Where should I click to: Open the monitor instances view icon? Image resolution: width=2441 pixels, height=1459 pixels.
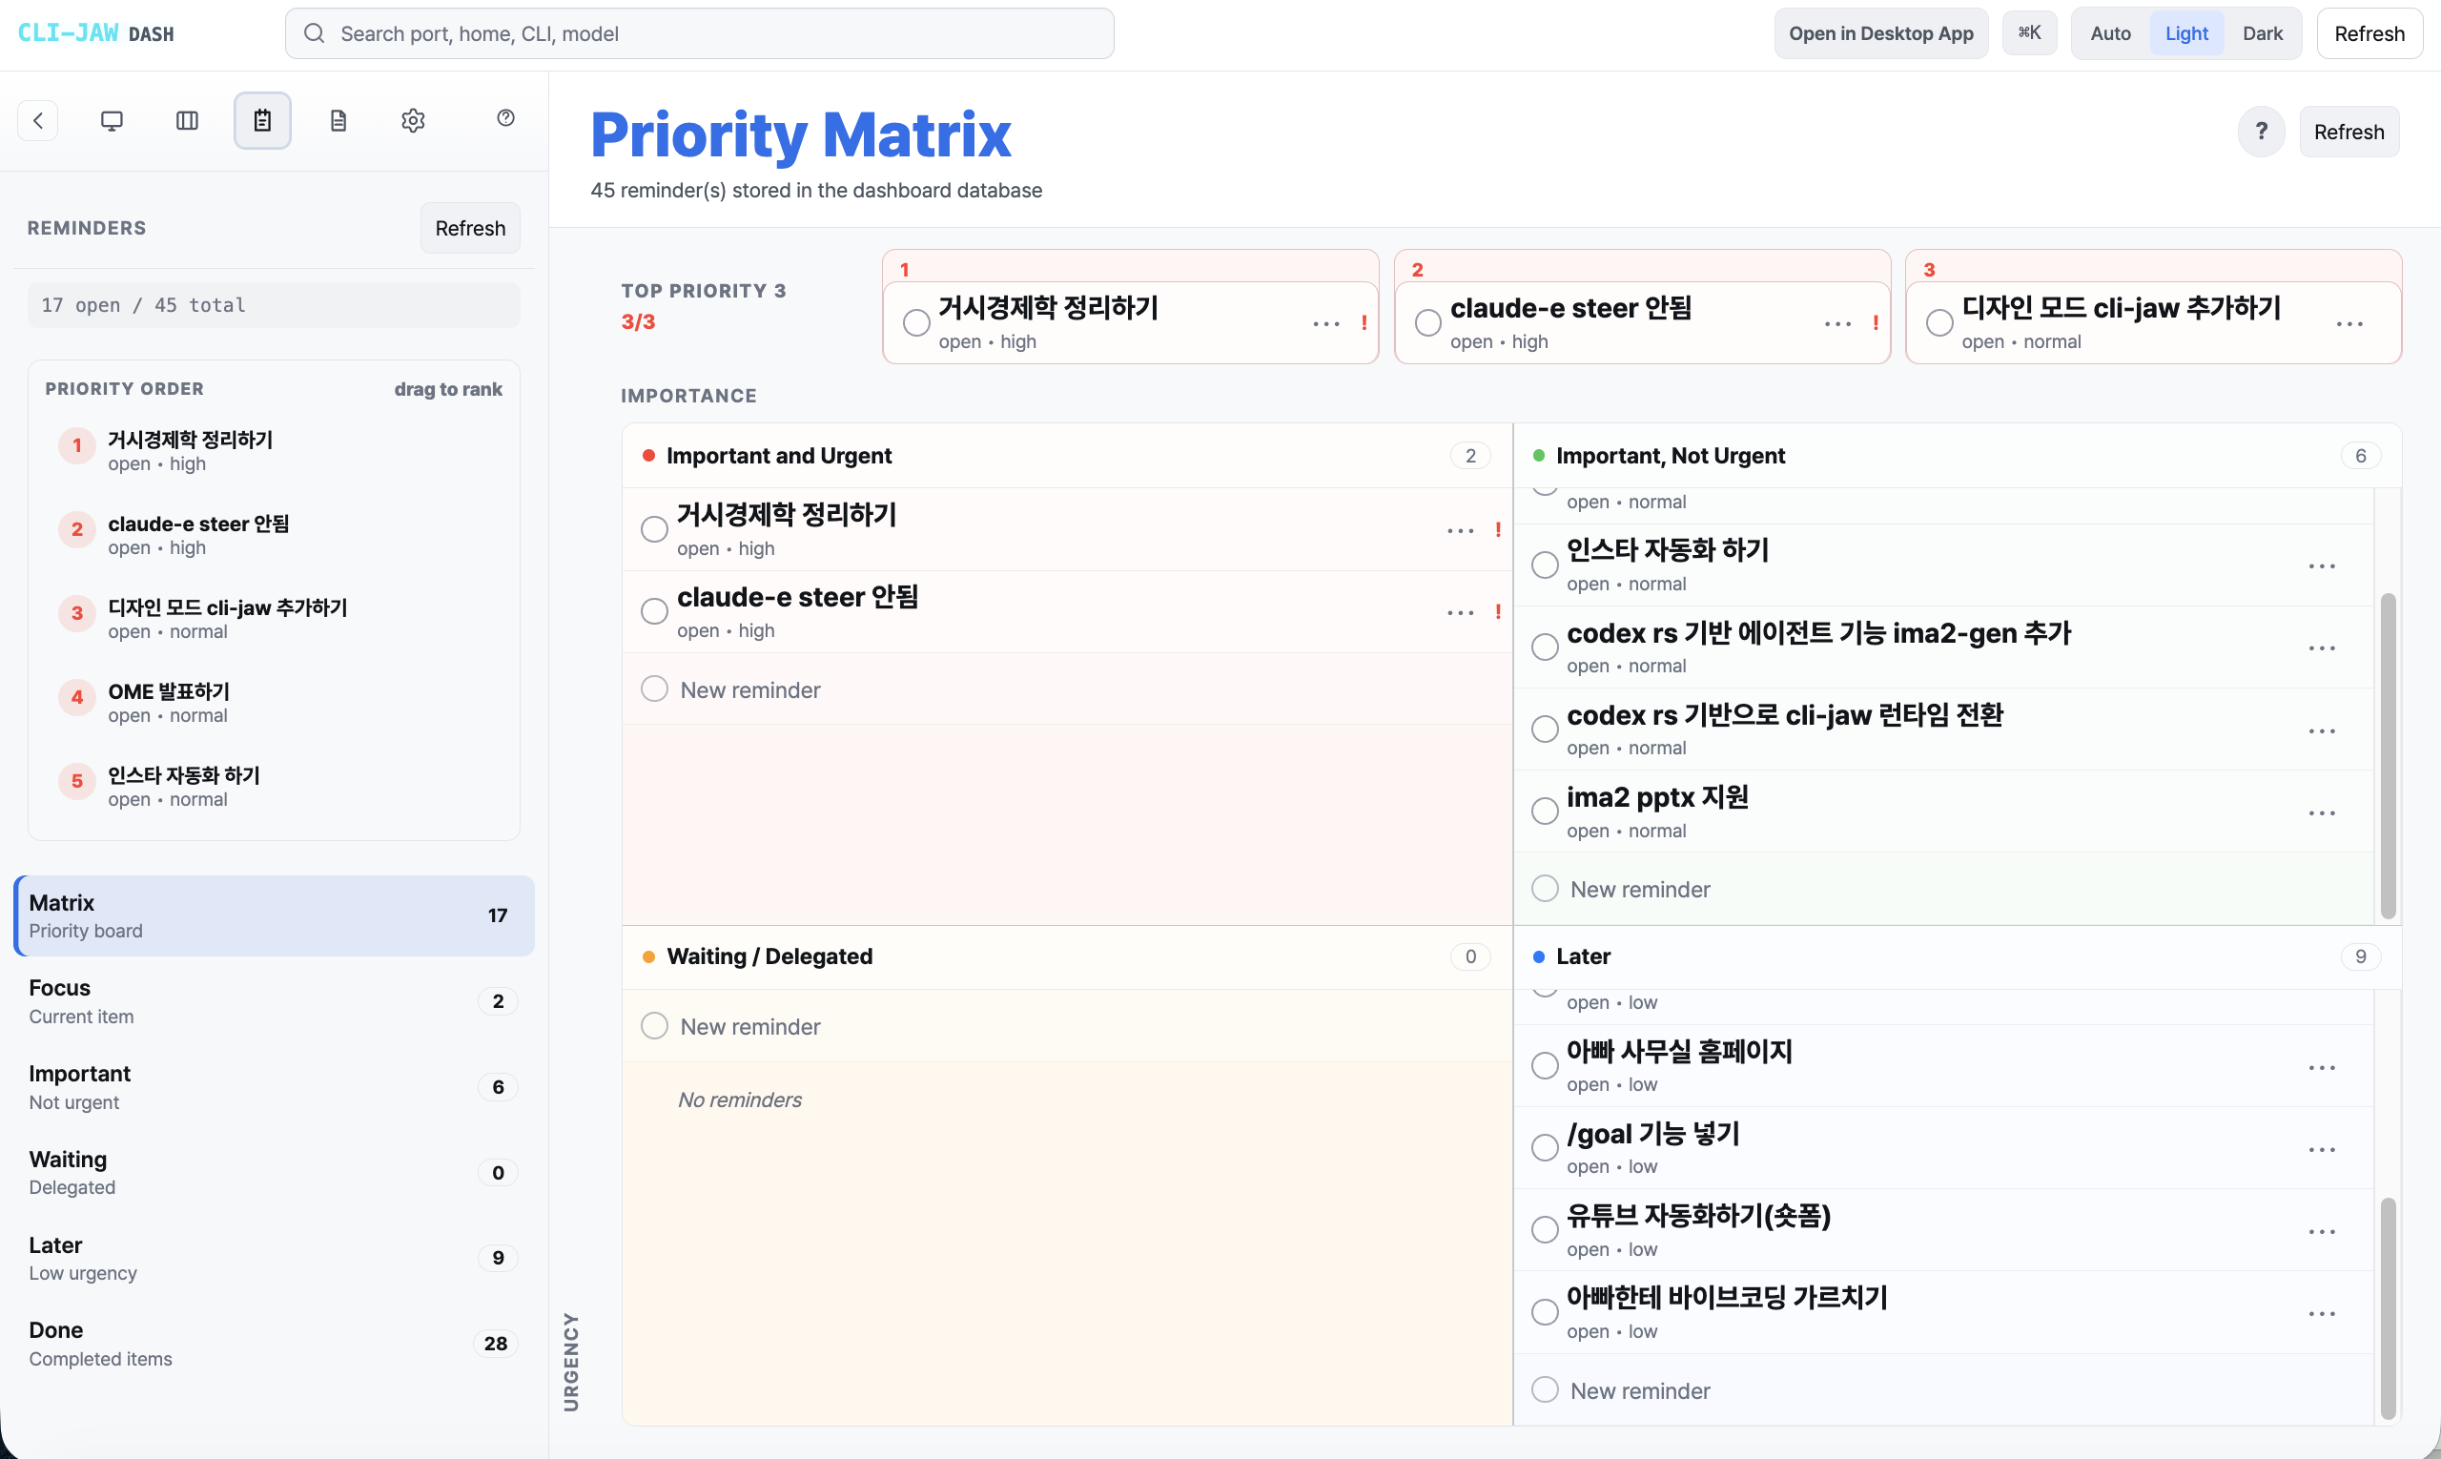click(x=113, y=120)
